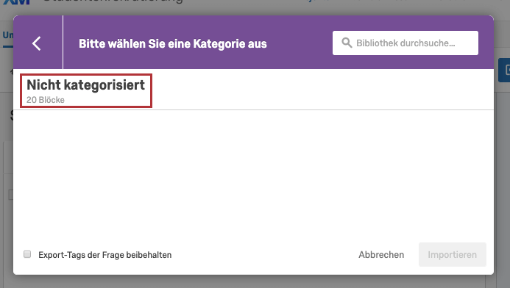Viewport: 510px width, 288px height.
Task: Click the '20 Blöcke' count label
Action: point(46,100)
